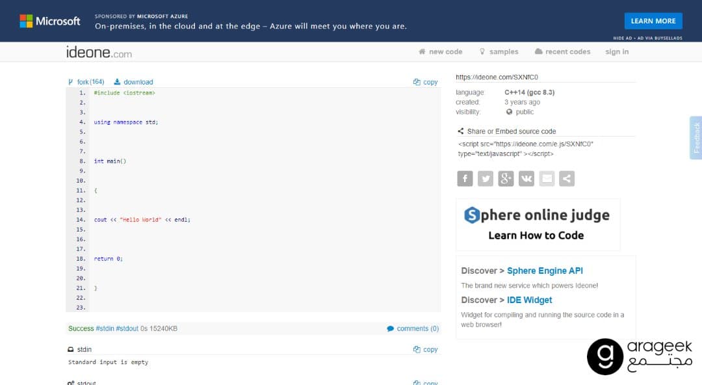The image size is (702, 385).
Task: Click the AD VIA BUYSELLADS link
Action: tap(660, 38)
